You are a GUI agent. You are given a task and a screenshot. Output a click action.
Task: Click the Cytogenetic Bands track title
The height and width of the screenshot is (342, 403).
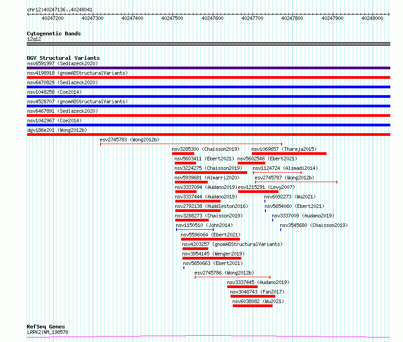pyautogui.click(x=54, y=34)
